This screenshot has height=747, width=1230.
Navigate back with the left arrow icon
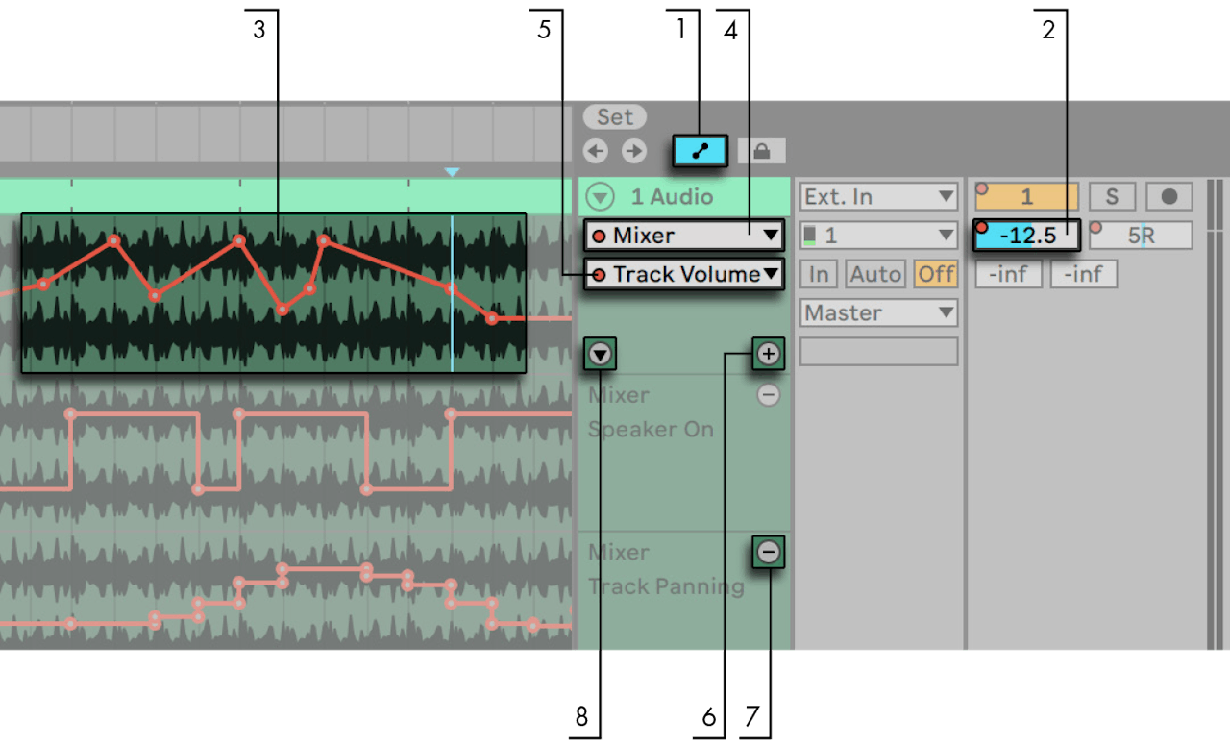(595, 150)
